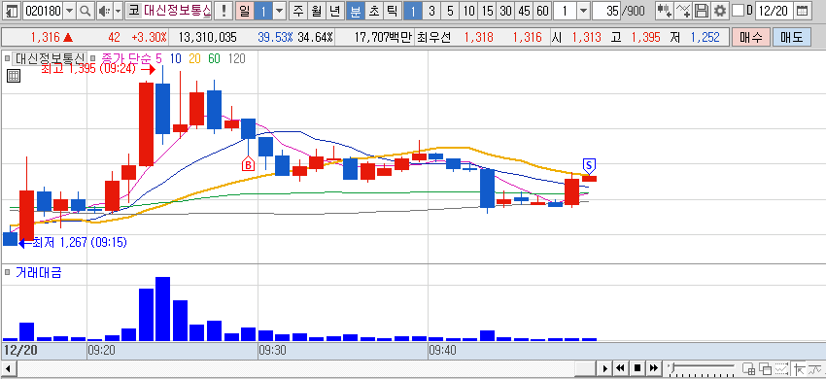Click the fast-forward playback button
This screenshot has height=379, width=826.
(x=654, y=368)
